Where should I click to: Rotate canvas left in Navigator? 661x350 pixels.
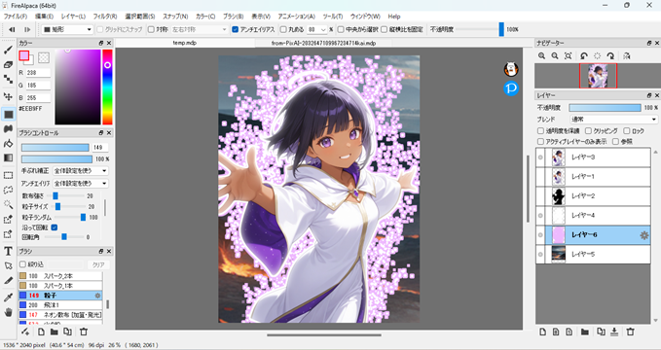pyautogui.click(x=584, y=56)
